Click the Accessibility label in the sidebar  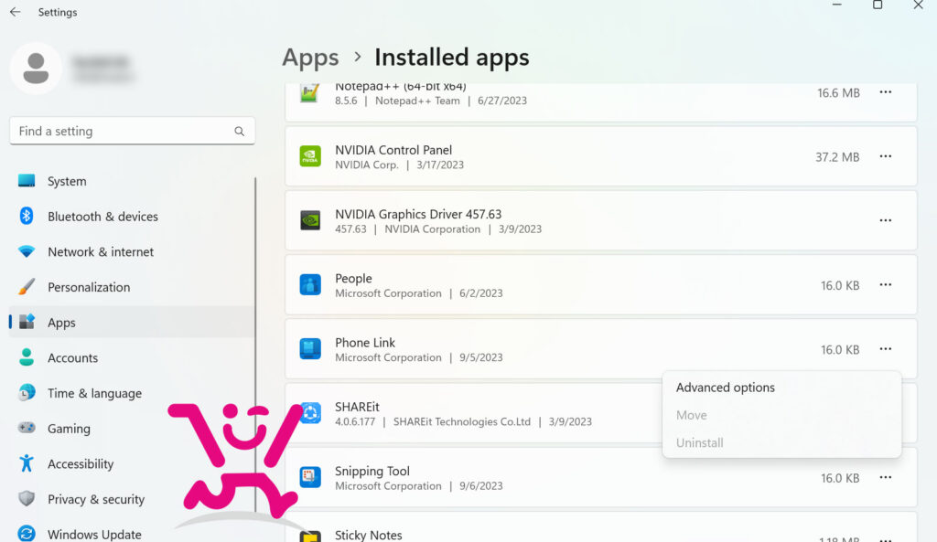(81, 463)
